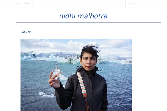This screenshot has height=111, width=167.
Task: Click the up arrow navigation icon
Action: (x=119, y=3)
